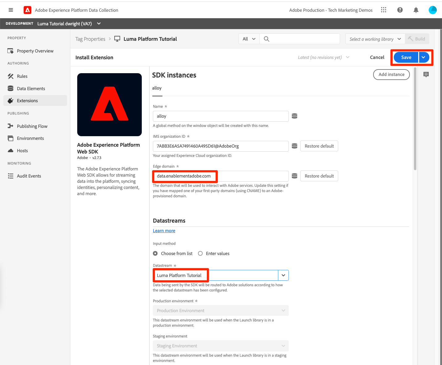Open the app switcher grid
Screen dimensions: 442x365
pos(384,10)
